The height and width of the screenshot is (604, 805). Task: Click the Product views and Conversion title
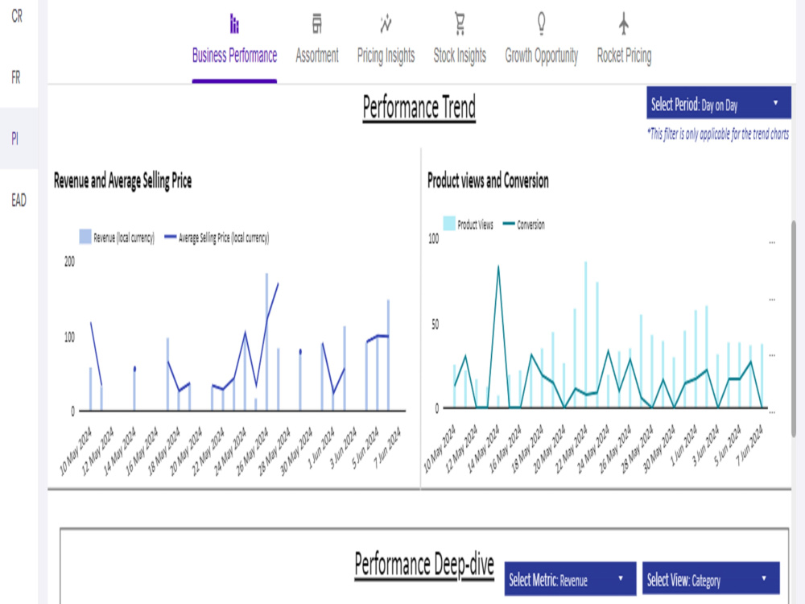point(488,180)
